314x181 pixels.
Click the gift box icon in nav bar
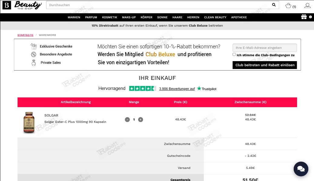pos(304,17)
